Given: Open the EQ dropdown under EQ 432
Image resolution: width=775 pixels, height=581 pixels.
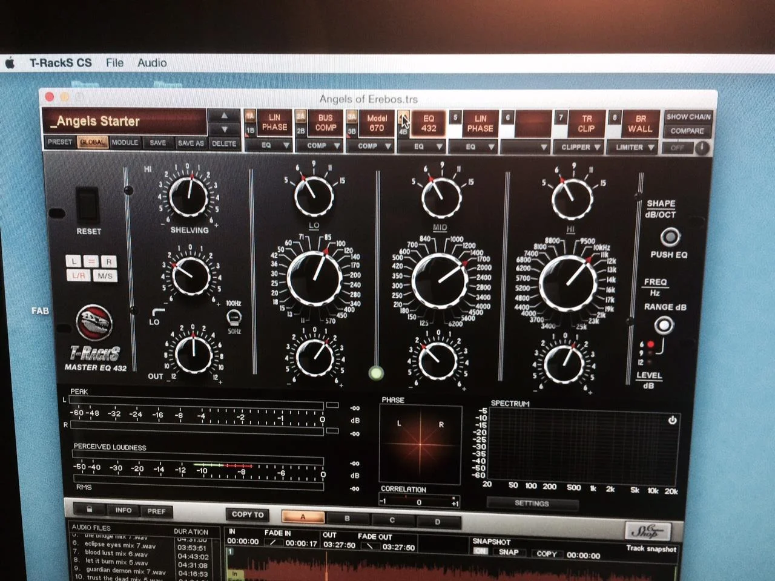Looking at the screenshot, I should [420, 146].
